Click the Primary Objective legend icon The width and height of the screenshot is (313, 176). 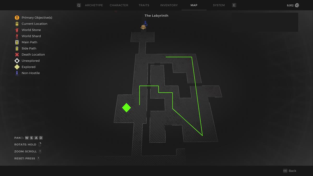point(17,18)
